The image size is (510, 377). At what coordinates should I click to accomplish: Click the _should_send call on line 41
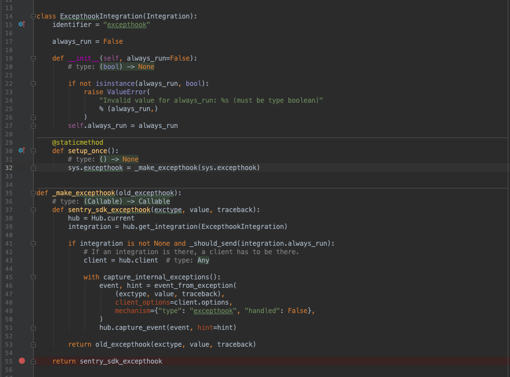(213, 243)
